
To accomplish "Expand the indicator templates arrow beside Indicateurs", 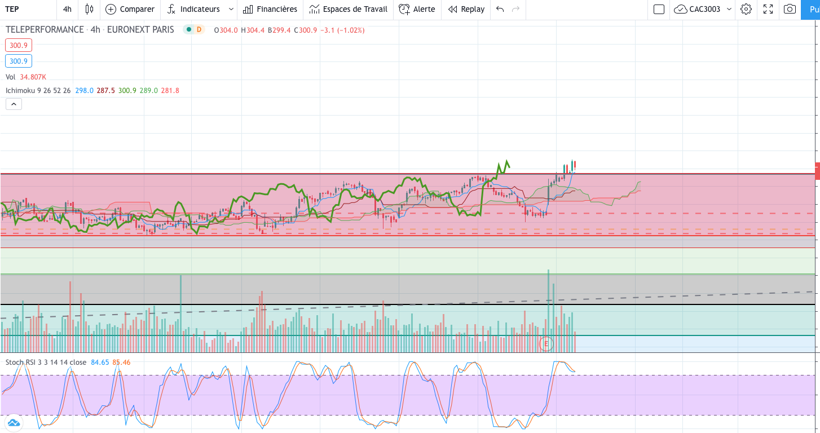I will coord(231,9).
